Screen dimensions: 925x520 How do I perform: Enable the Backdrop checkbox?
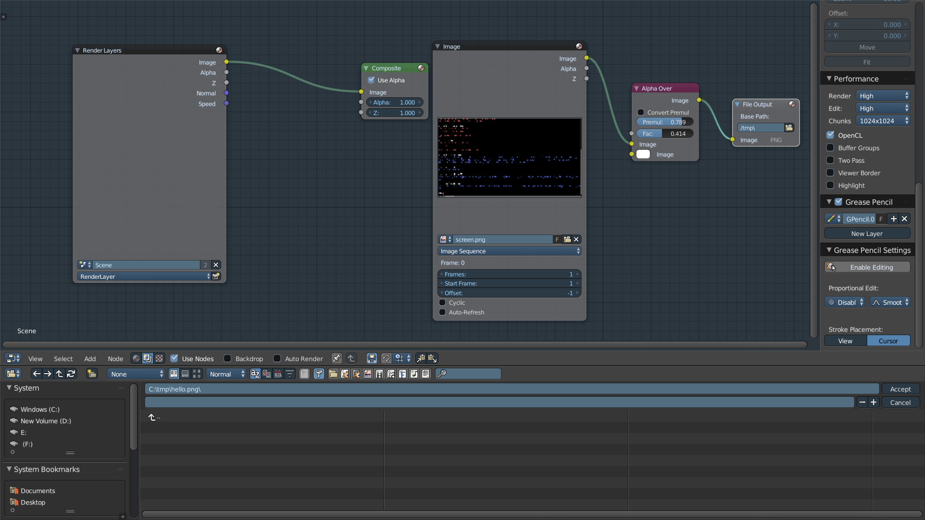point(227,358)
